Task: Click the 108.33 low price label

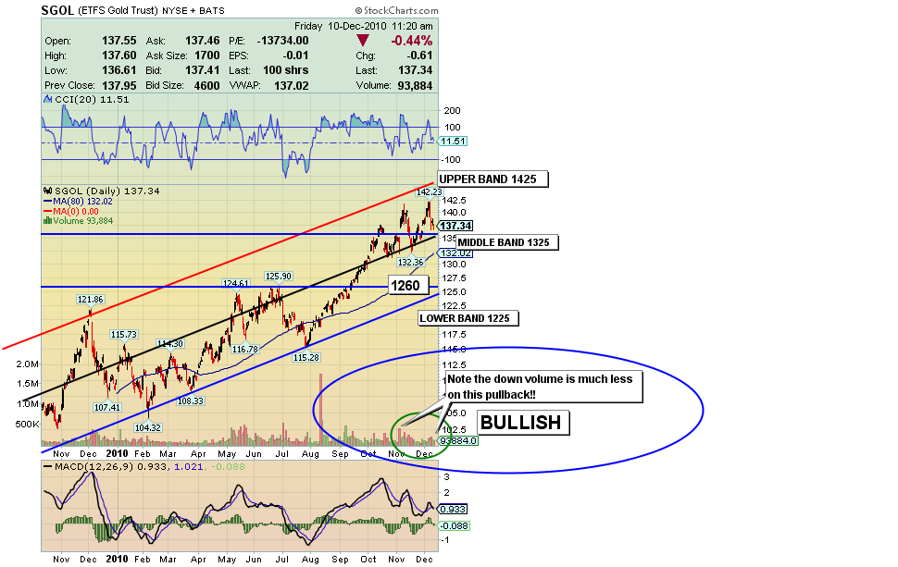Action: pyautogui.click(x=191, y=401)
